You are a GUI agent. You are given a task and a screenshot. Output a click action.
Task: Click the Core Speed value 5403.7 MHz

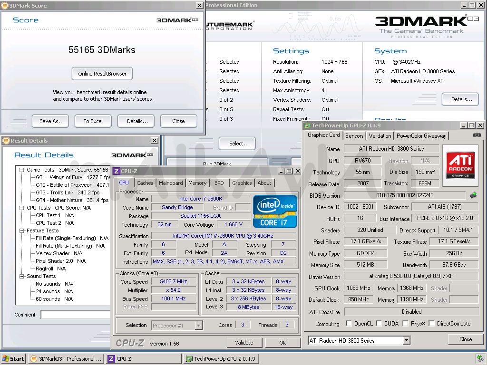174,281
